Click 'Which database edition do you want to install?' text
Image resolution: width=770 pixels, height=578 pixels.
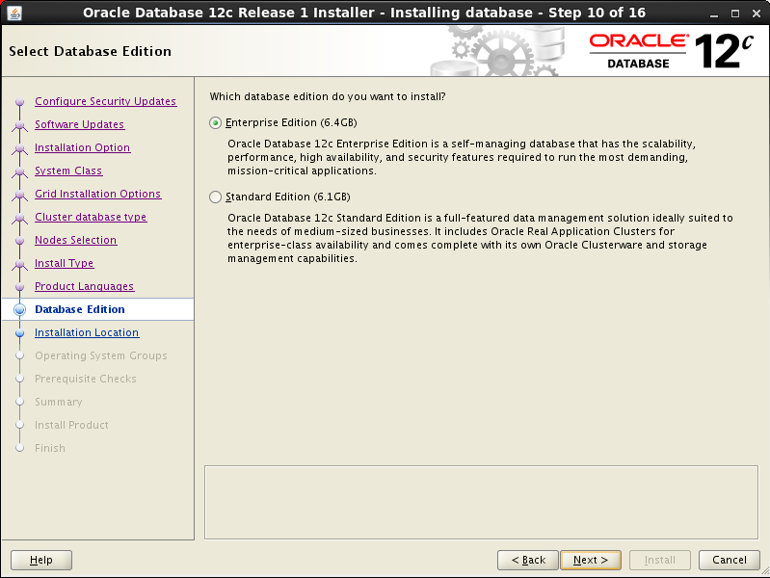328,96
